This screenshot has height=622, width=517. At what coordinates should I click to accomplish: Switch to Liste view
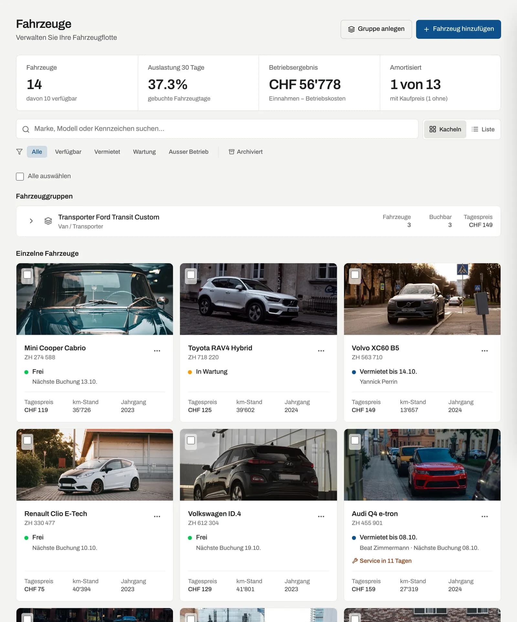pos(483,129)
